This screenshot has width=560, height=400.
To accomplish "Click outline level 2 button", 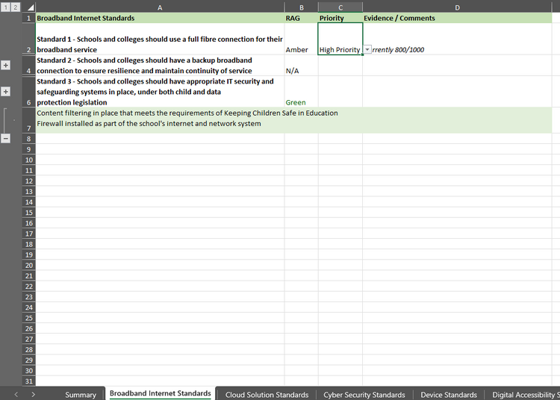I will point(16,7).
